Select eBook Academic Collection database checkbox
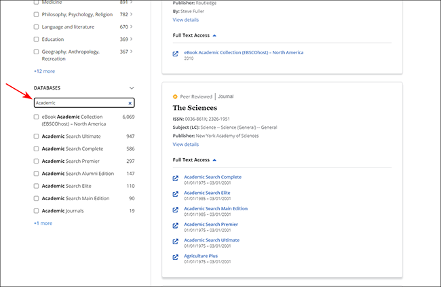The image size is (441, 287). (x=36, y=117)
